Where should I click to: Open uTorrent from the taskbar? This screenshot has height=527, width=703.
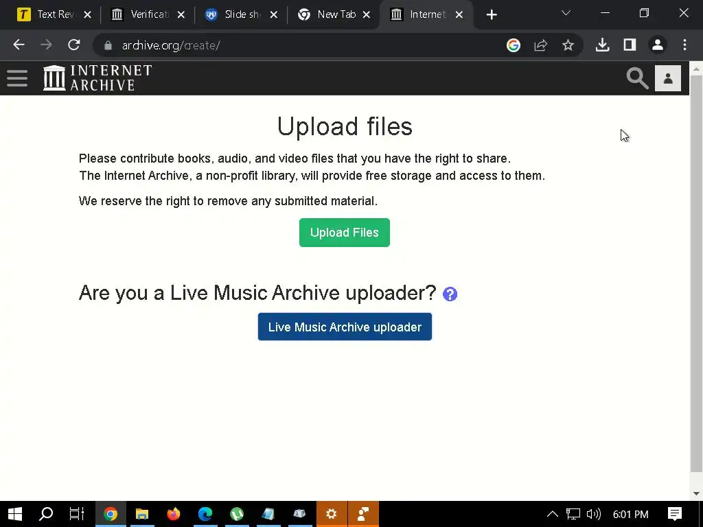(237, 514)
